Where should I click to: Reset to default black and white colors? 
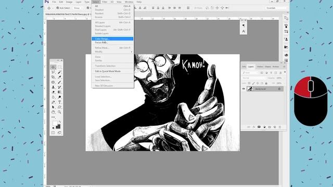(53, 128)
